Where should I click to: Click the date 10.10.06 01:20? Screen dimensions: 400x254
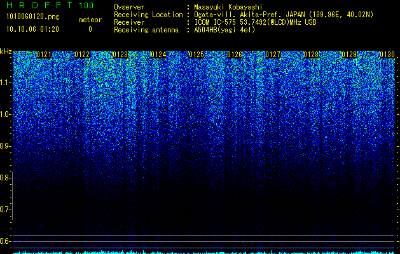pyautogui.click(x=32, y=29)
